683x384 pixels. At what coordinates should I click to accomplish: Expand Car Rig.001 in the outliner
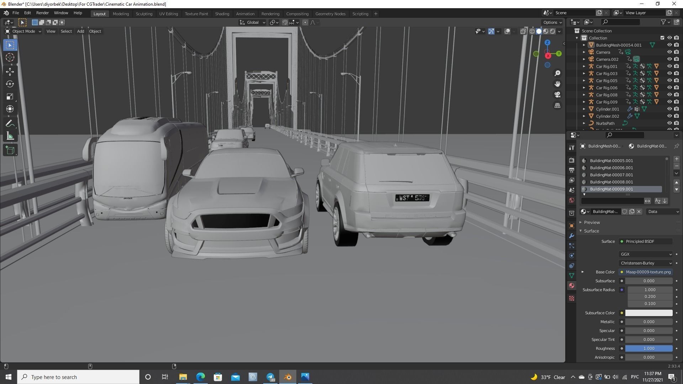[584, 66]
